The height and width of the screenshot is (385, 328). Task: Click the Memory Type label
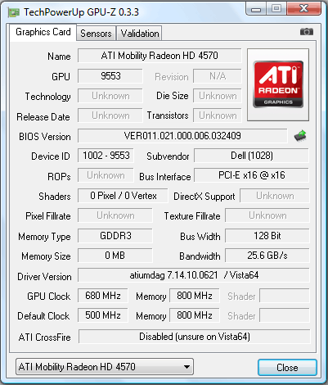44,237
